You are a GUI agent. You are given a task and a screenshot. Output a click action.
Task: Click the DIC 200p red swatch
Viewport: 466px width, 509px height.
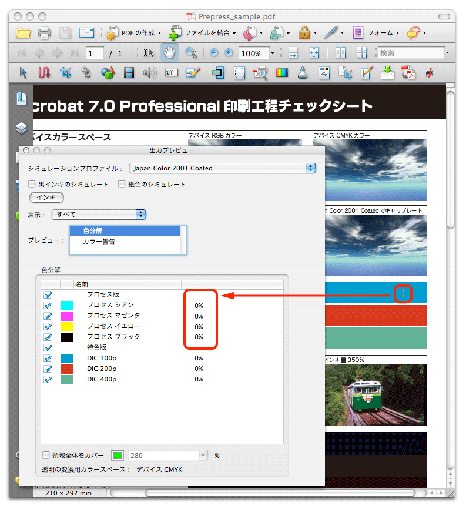tap(67, 369)
